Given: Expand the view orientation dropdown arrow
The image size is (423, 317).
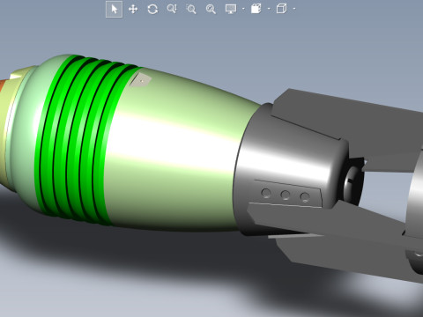Looking at the screenshot, I should point(269,9).
